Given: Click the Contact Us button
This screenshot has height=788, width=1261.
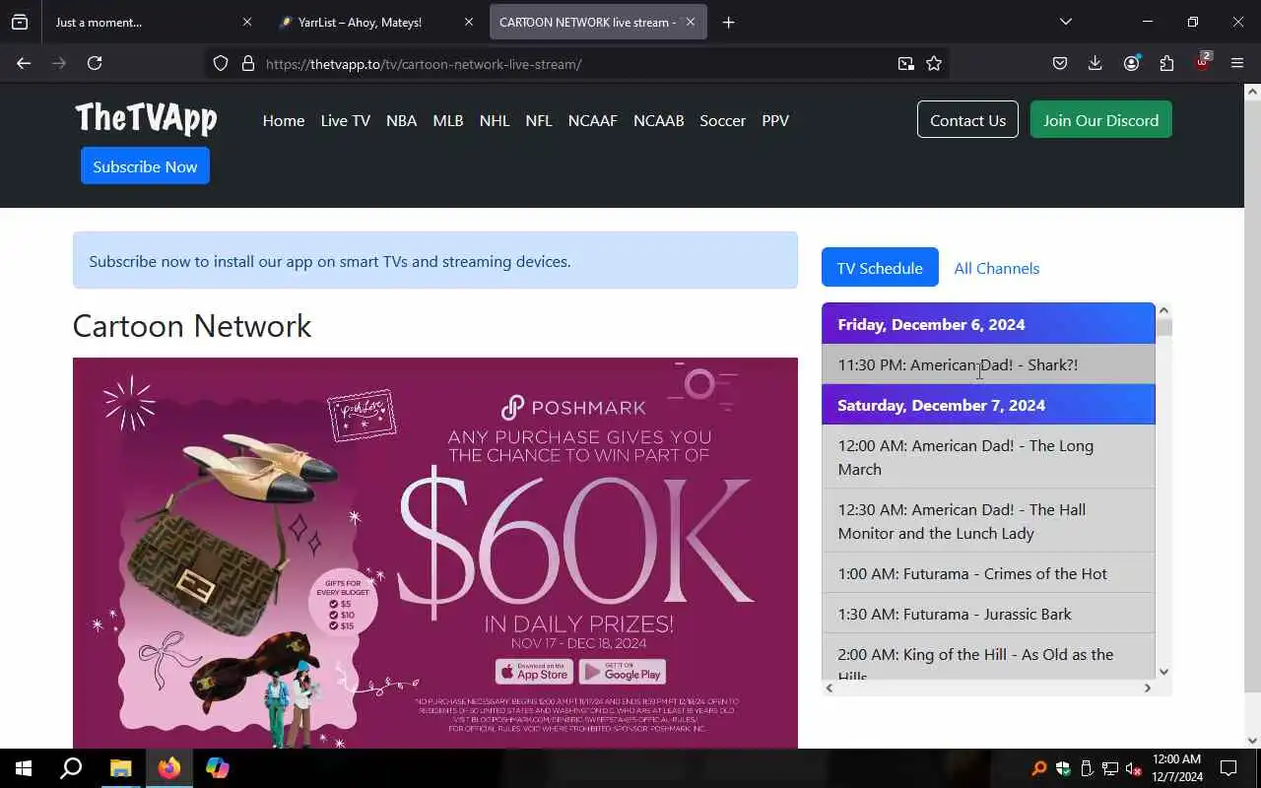Looking at the screenshot, I should pyautogui.click(x=967, y=120).
